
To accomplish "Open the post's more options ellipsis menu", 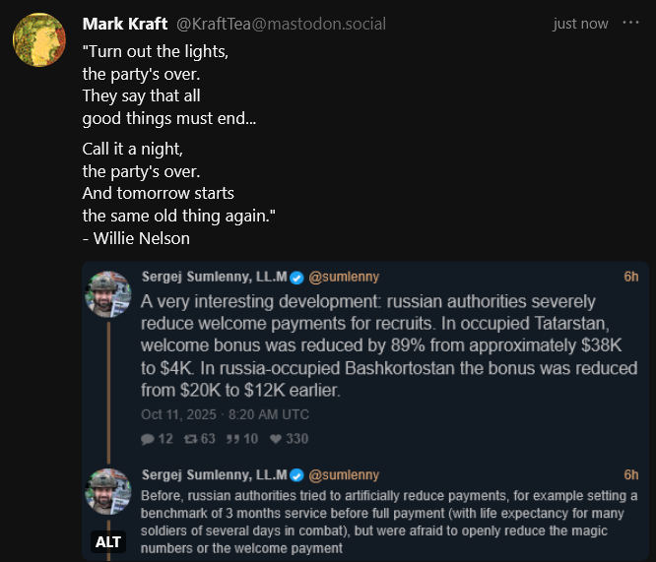I will 630,23.
